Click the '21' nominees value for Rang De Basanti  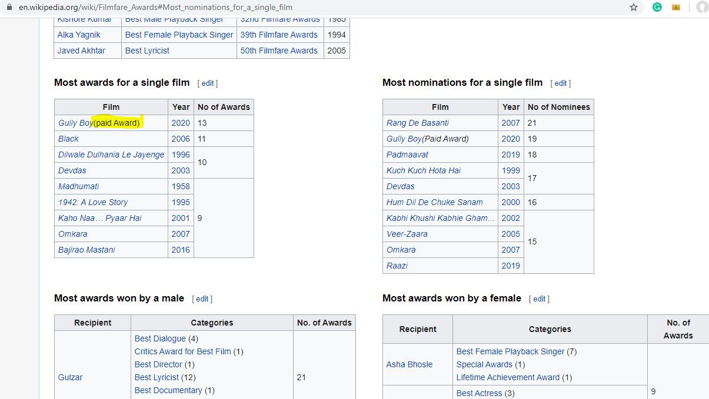(532, 123)
